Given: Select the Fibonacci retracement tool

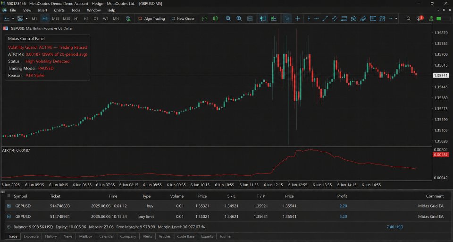Looking at the screenshot, I should pyautogui.click(x=344, y=18).
